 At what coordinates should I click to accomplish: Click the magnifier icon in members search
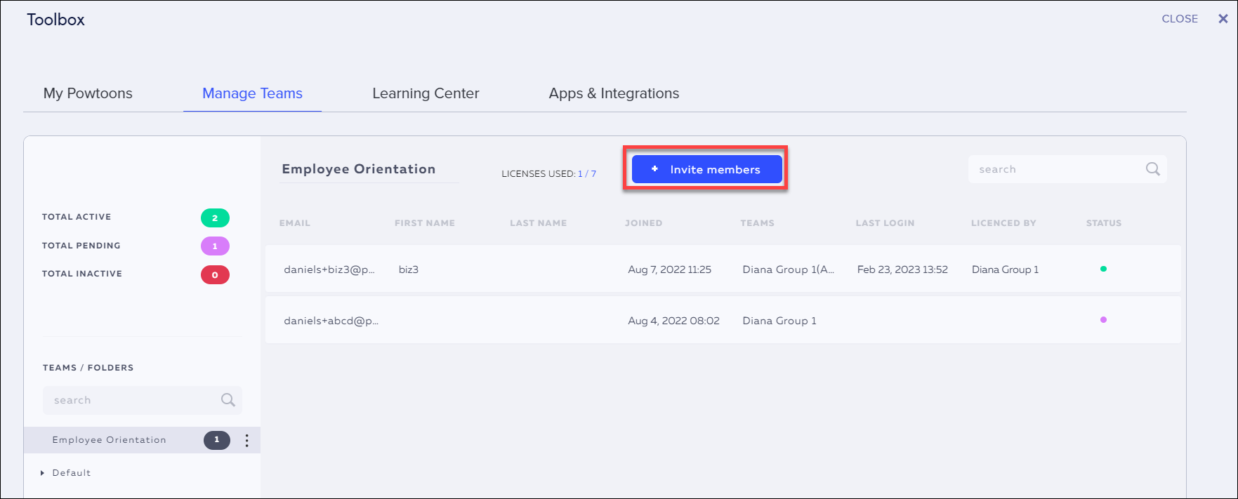1153,169
